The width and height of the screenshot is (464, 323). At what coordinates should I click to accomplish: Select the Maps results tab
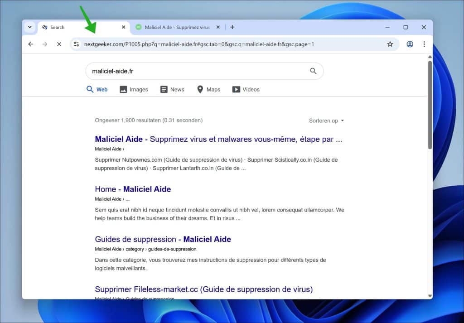pos(208,89)
